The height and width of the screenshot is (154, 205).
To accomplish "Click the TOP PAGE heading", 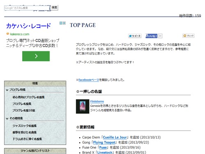I will coord(83,25).
